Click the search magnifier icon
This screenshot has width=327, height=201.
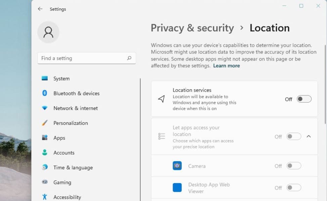[x=129, y=58]
